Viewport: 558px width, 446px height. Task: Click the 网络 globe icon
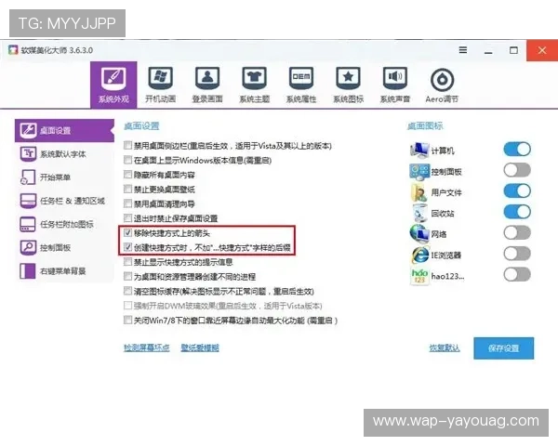pyautogui.click(x=419, y=233)
